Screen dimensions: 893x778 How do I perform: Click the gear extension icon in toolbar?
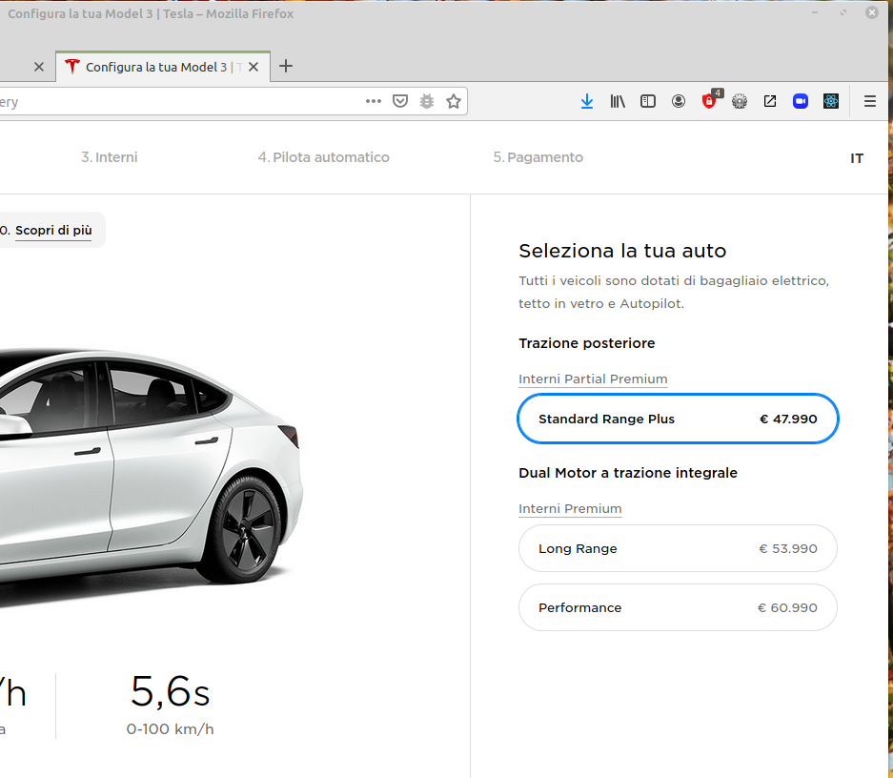coord(740,101)
